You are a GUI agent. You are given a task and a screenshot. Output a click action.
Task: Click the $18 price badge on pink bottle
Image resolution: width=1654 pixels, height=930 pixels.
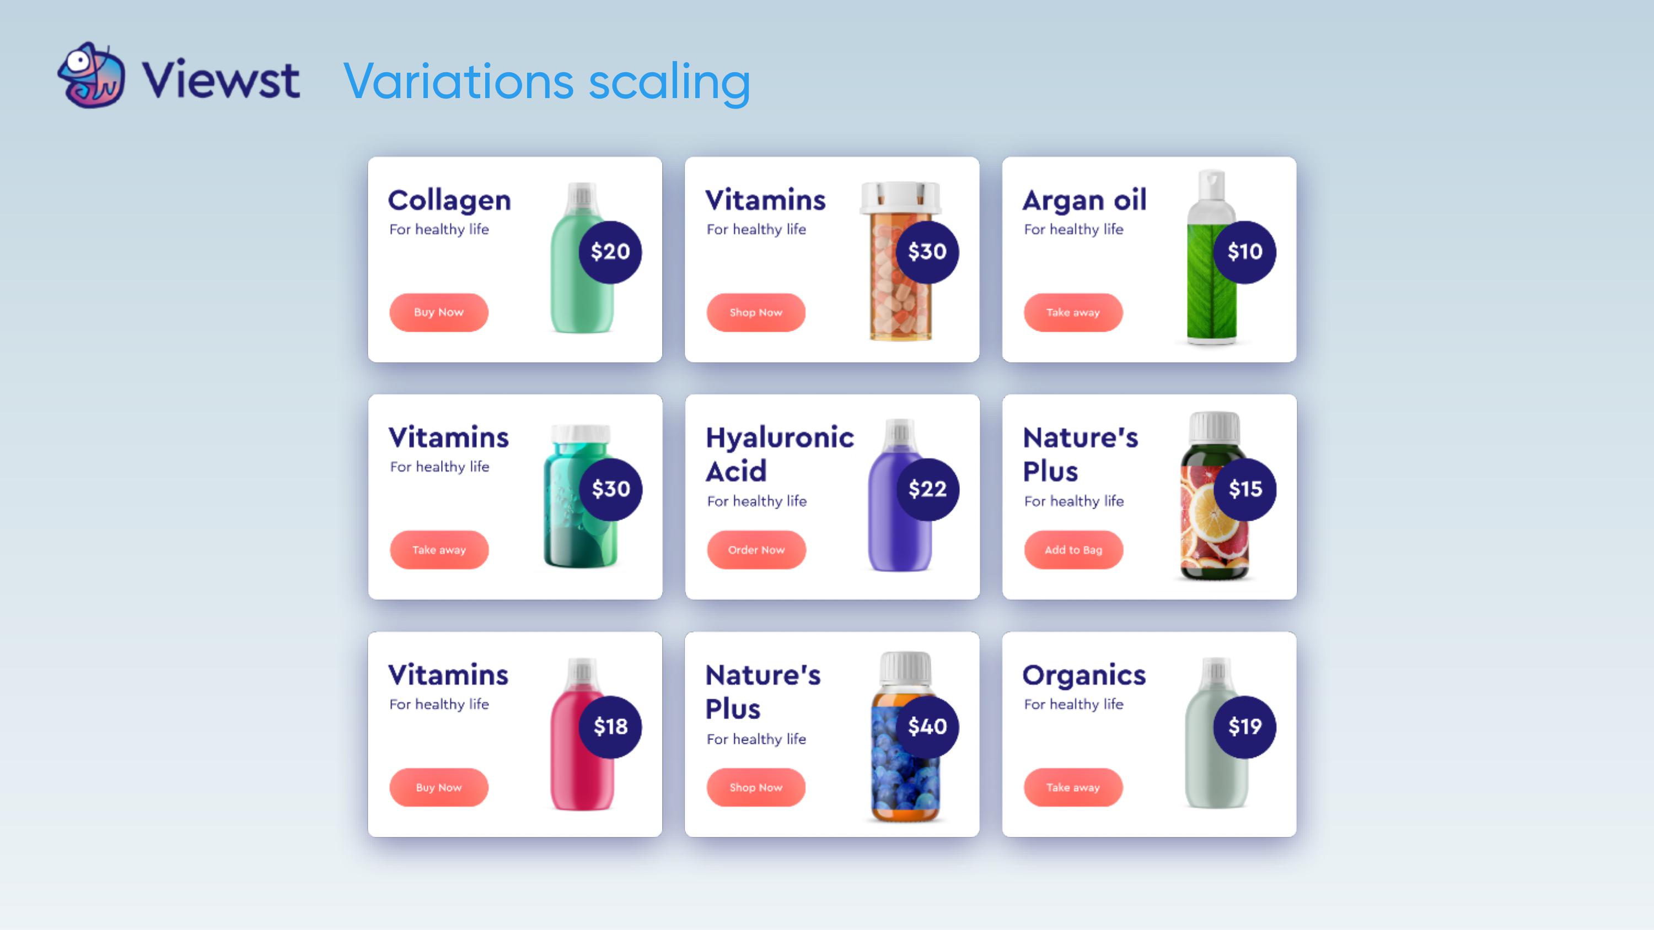(x=610, y=727)
